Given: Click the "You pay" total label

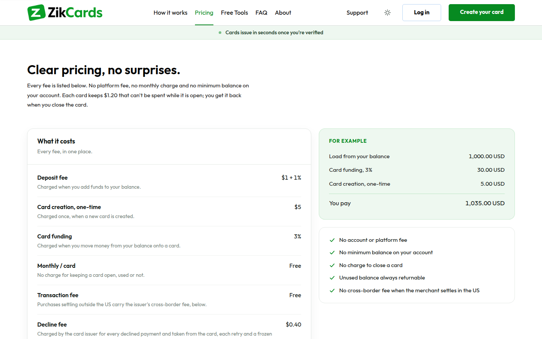Looking at the screenshot, I should click(x=340, y=203).
